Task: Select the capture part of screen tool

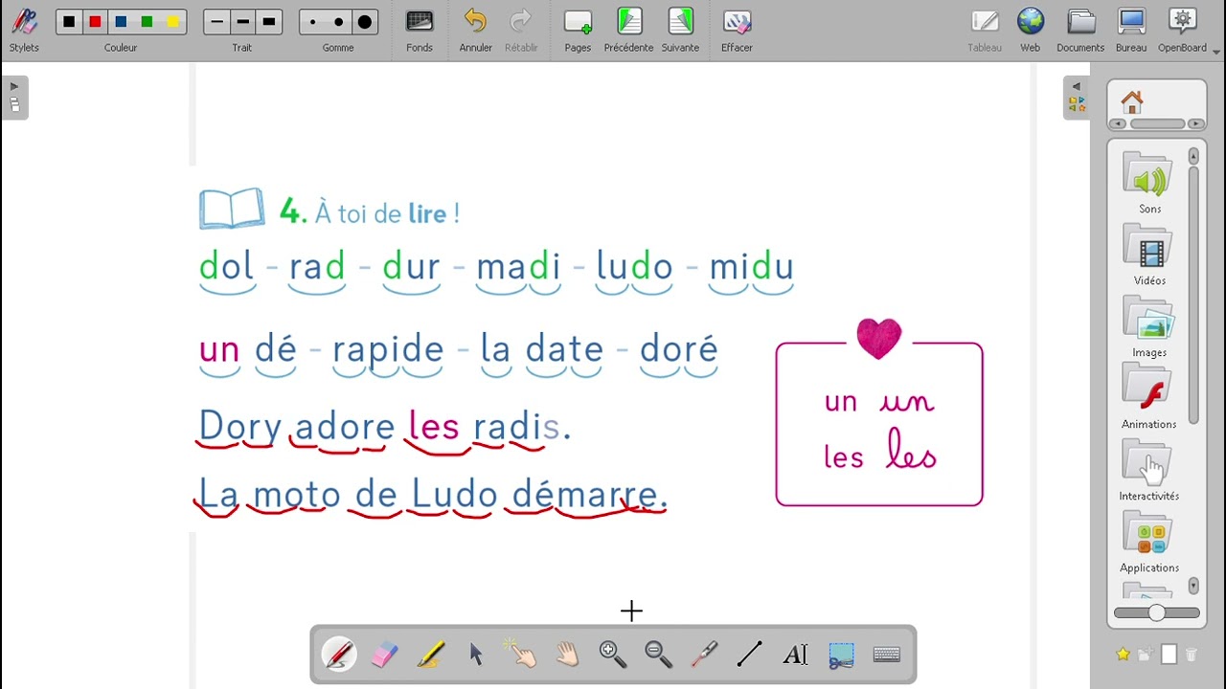Action: tap(841, 655)
